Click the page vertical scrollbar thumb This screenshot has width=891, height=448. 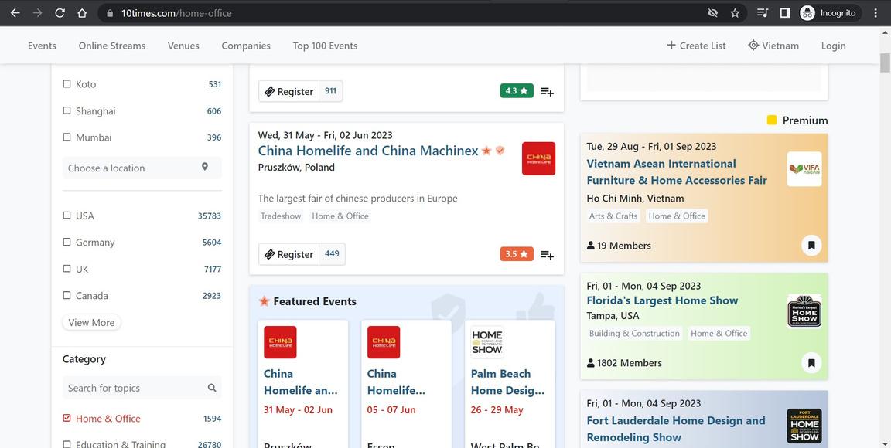(886, 63)
